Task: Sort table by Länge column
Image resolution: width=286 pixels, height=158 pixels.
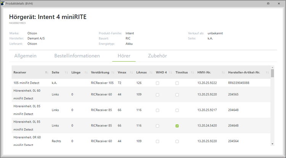Action: pyautogui.click(x=86, y=72)
